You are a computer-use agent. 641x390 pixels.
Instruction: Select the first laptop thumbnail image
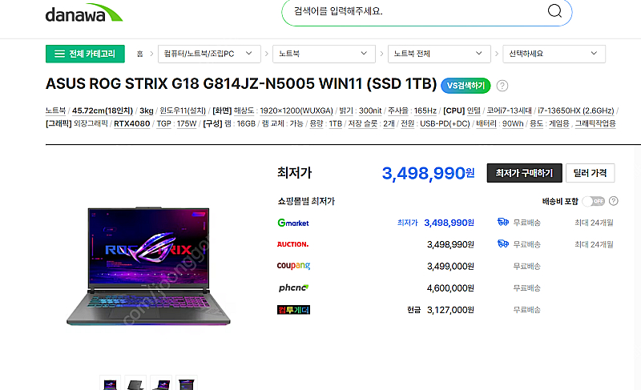(x=110, y=383)
